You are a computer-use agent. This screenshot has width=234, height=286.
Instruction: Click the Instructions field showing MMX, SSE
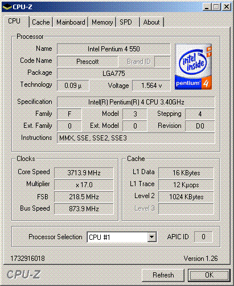[x=136, y=138]
